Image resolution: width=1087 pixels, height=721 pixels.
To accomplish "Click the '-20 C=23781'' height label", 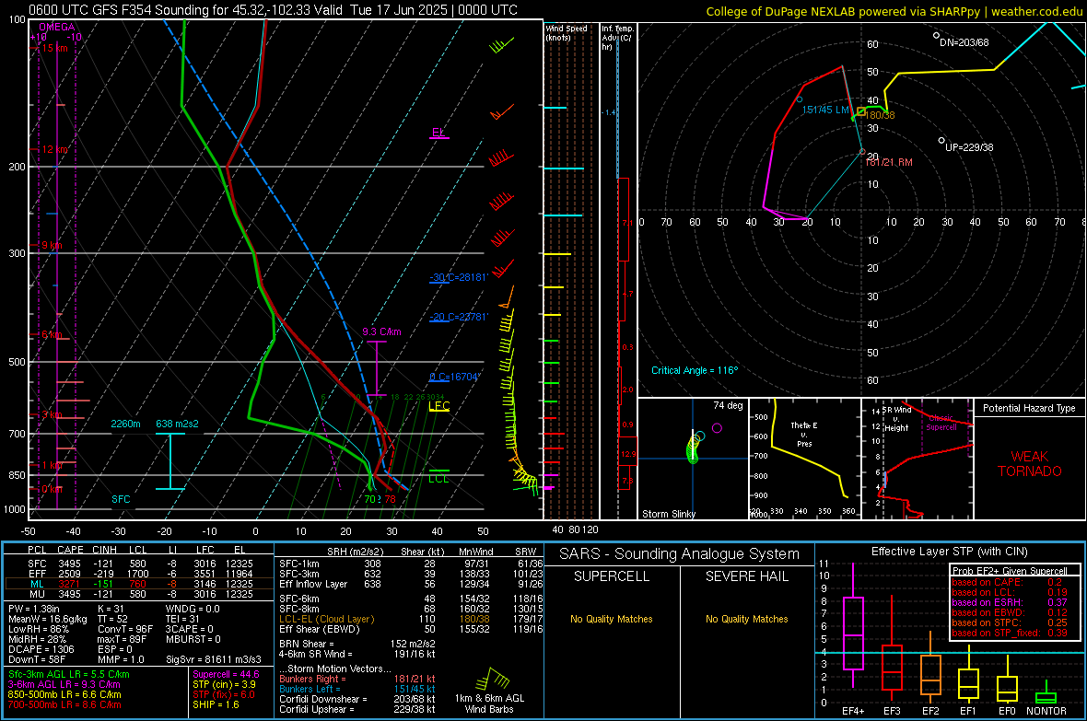I will coord(459,317).
